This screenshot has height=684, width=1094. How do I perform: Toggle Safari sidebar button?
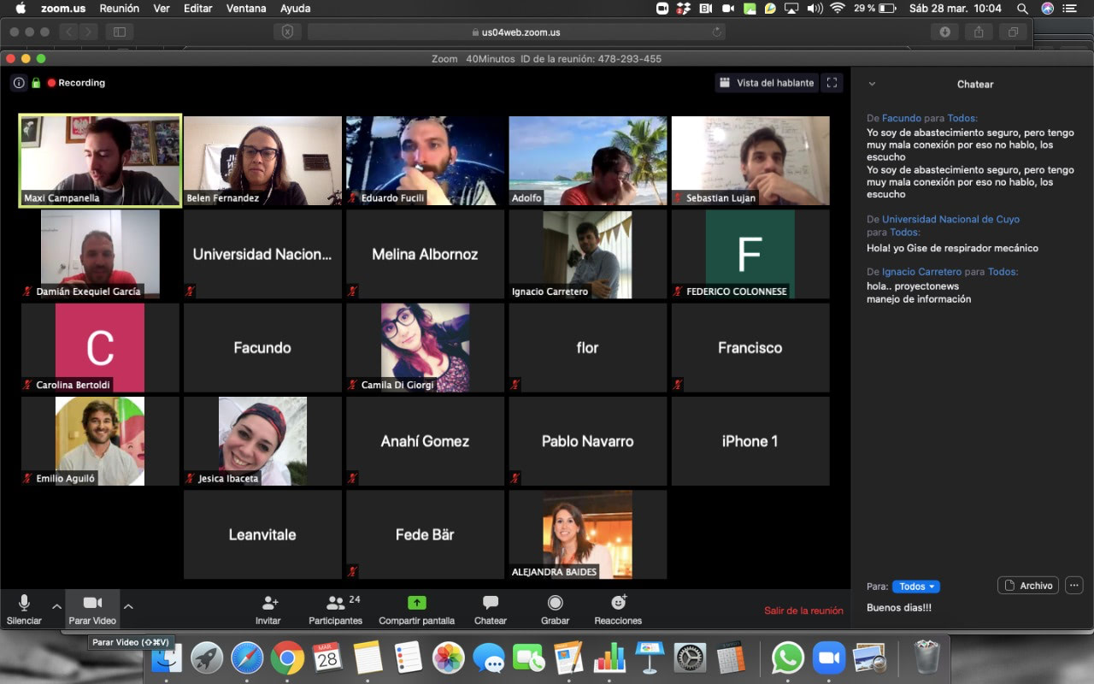click(119, 32)
